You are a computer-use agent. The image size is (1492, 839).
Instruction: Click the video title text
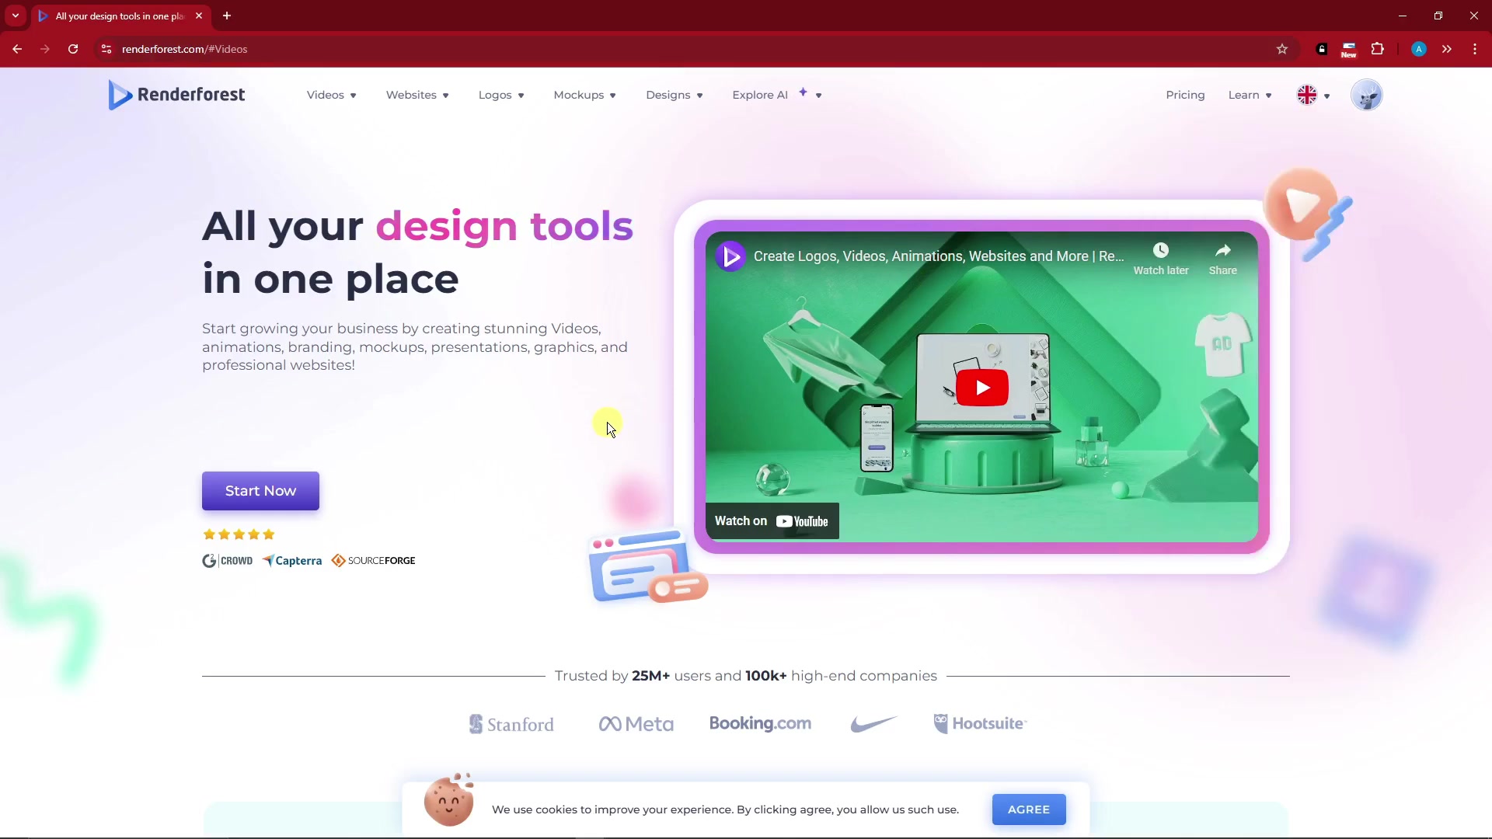coord(939,256)
